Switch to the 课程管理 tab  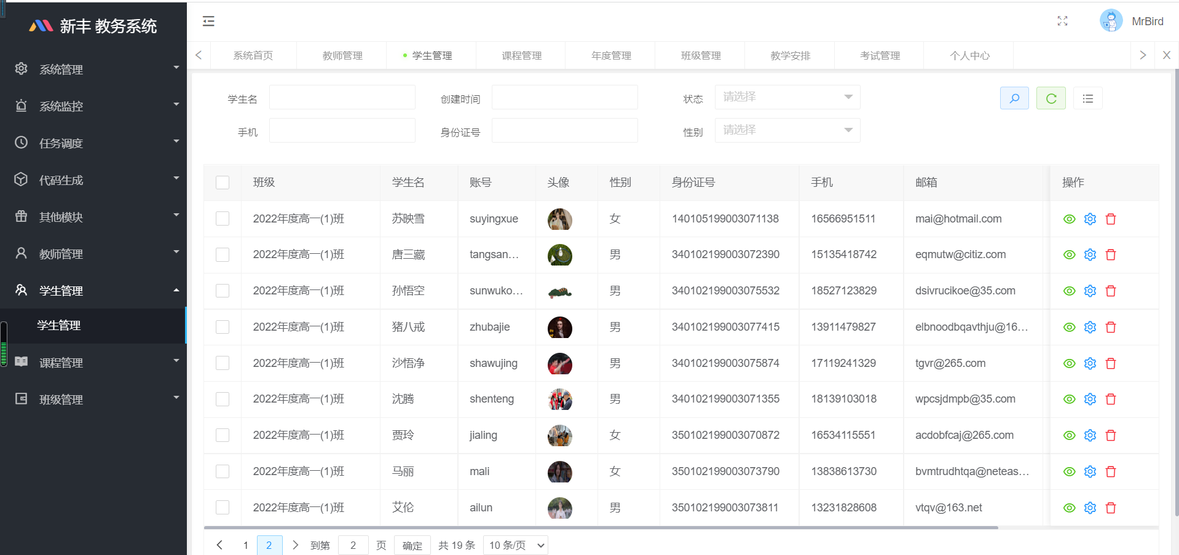521,56
